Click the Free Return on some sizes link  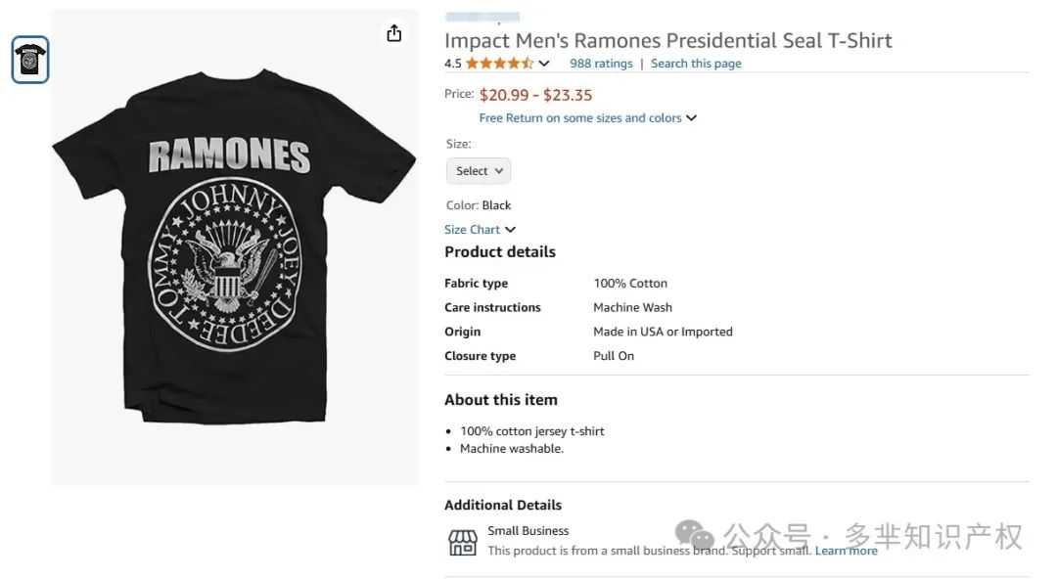point(580,118)
